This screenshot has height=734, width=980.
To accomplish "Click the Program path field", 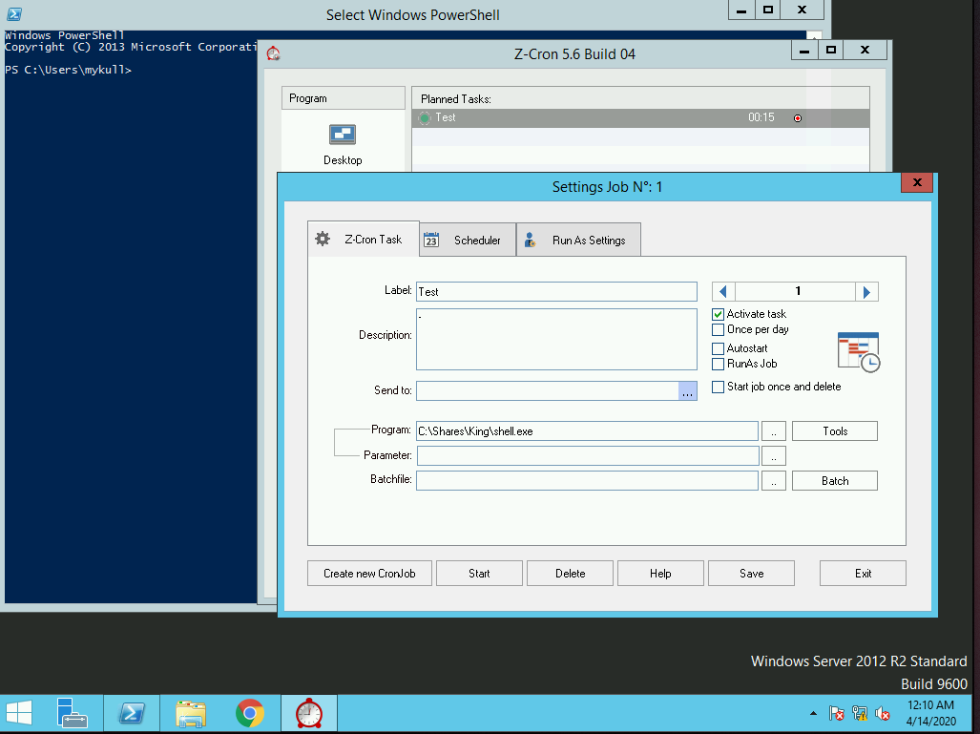I will 587,430.
